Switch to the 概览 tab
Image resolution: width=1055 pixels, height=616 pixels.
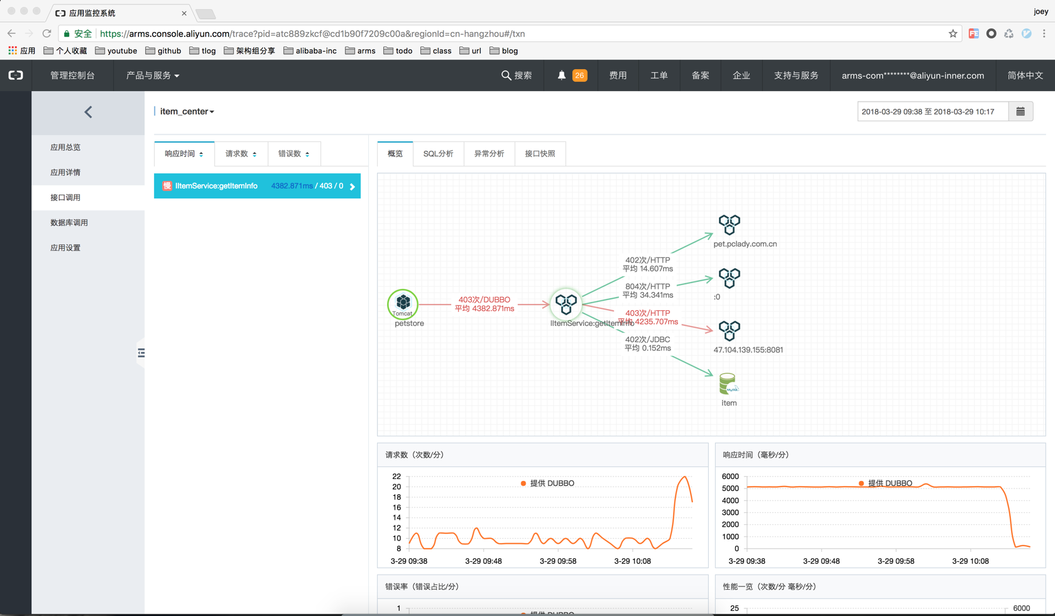pyautogui.click(x=395, y=154)
